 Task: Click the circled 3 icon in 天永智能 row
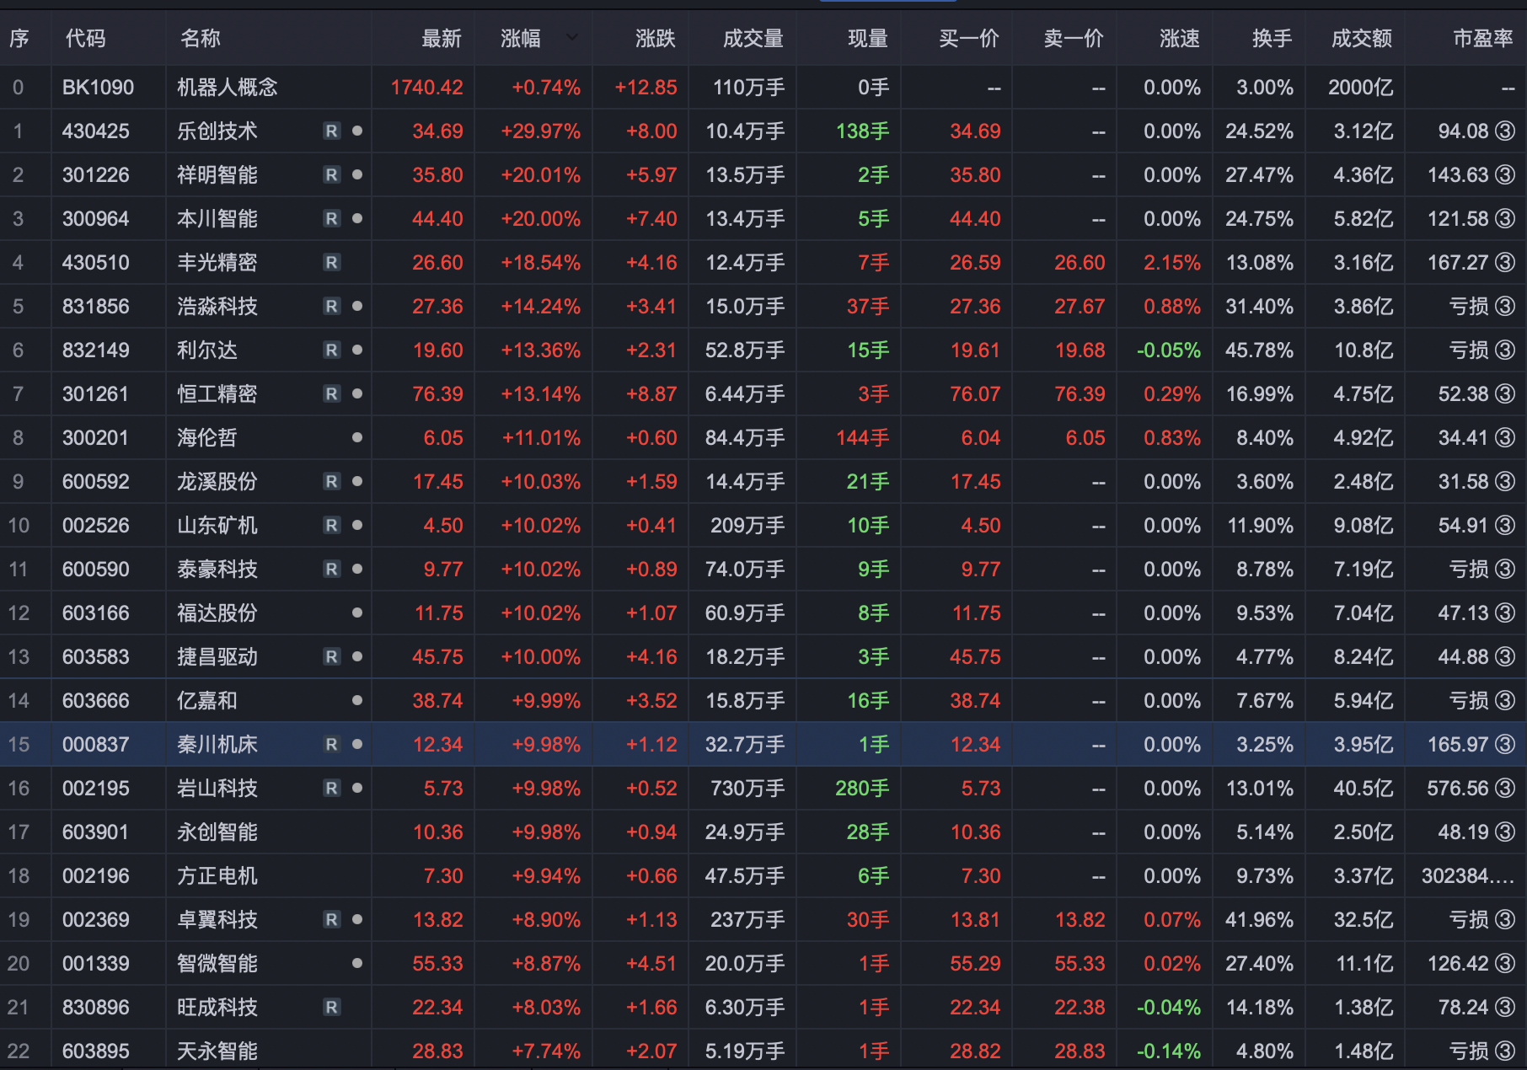point(1504,1051)
